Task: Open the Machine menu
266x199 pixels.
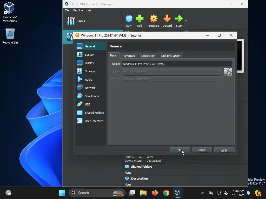Action: 78,10
